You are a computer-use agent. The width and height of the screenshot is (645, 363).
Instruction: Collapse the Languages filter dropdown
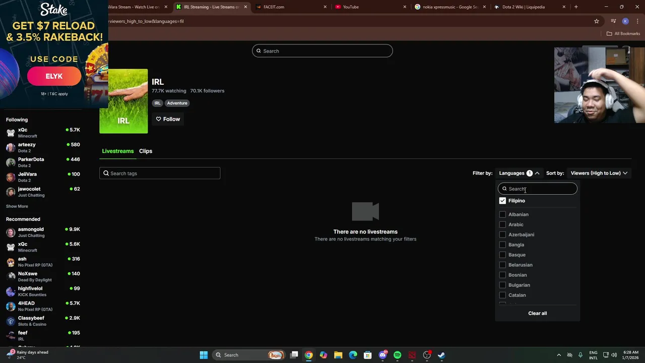tap(519, 173)
